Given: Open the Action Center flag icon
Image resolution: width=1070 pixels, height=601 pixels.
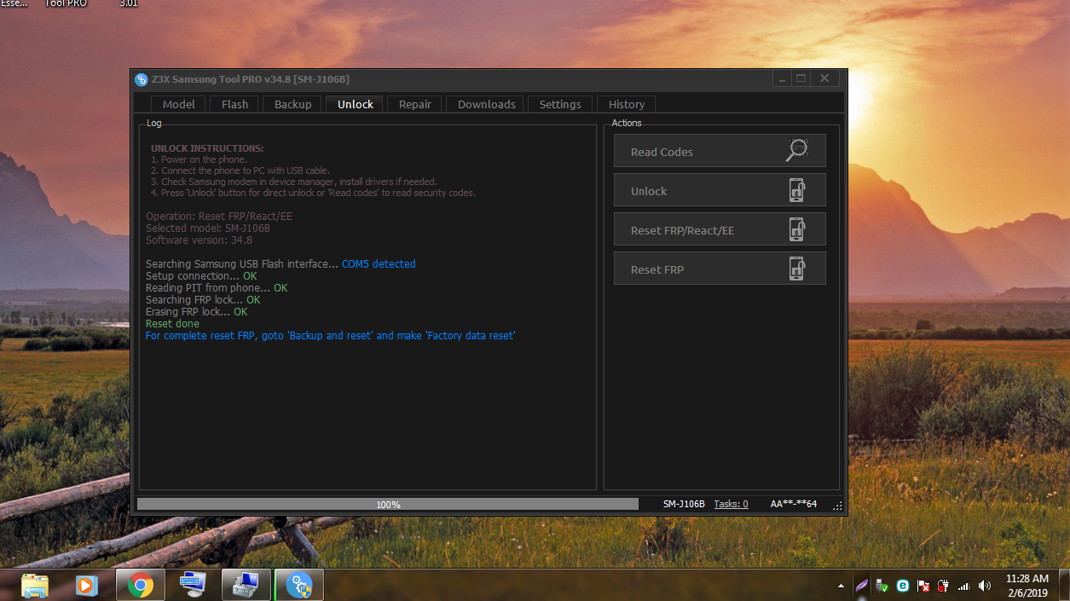Looking at the screenshot, I should coord(923,586).
